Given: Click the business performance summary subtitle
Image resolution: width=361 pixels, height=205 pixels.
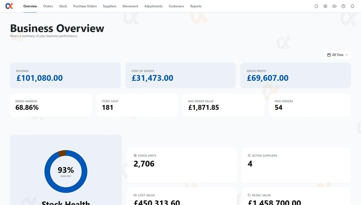Looking at the screenshot, I should click(44, 36).
